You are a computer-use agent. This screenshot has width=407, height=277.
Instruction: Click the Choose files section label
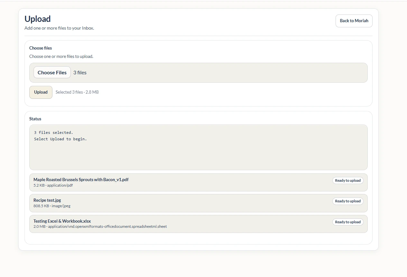tap(41, 48)
